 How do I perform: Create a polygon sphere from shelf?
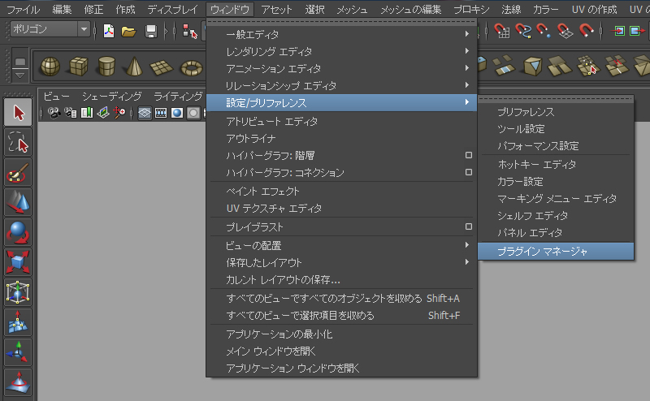(50, 67)
